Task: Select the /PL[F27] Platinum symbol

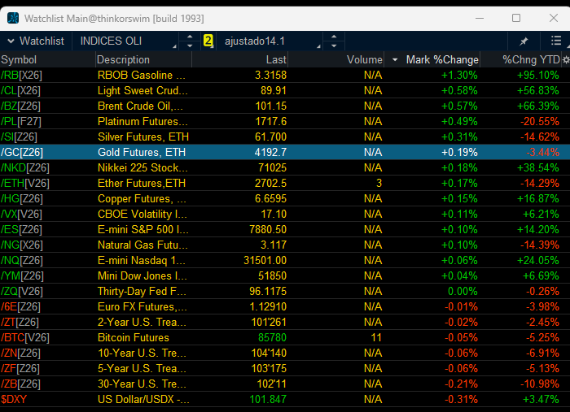Action: point(20,121)
